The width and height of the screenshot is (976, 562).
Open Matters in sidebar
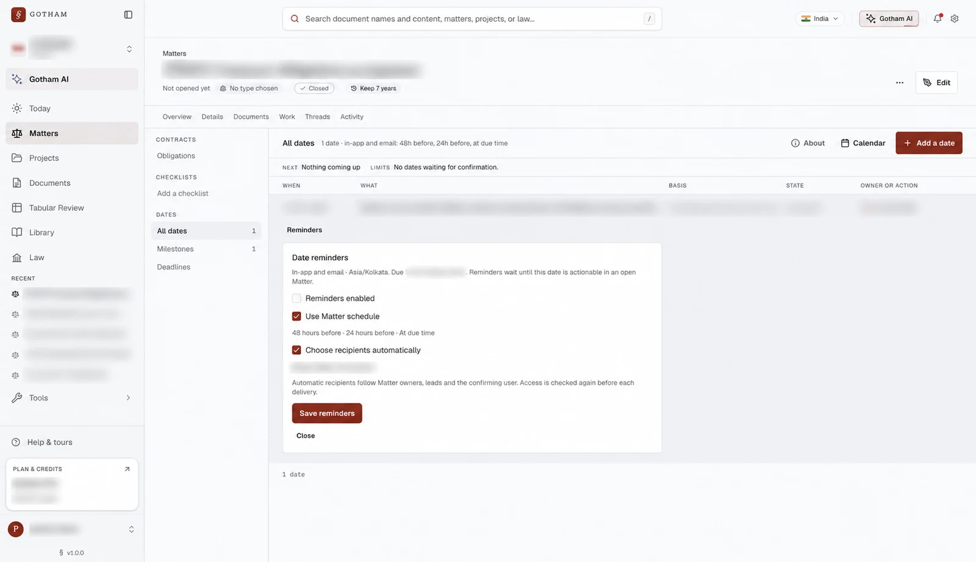[x=72, y=133]
